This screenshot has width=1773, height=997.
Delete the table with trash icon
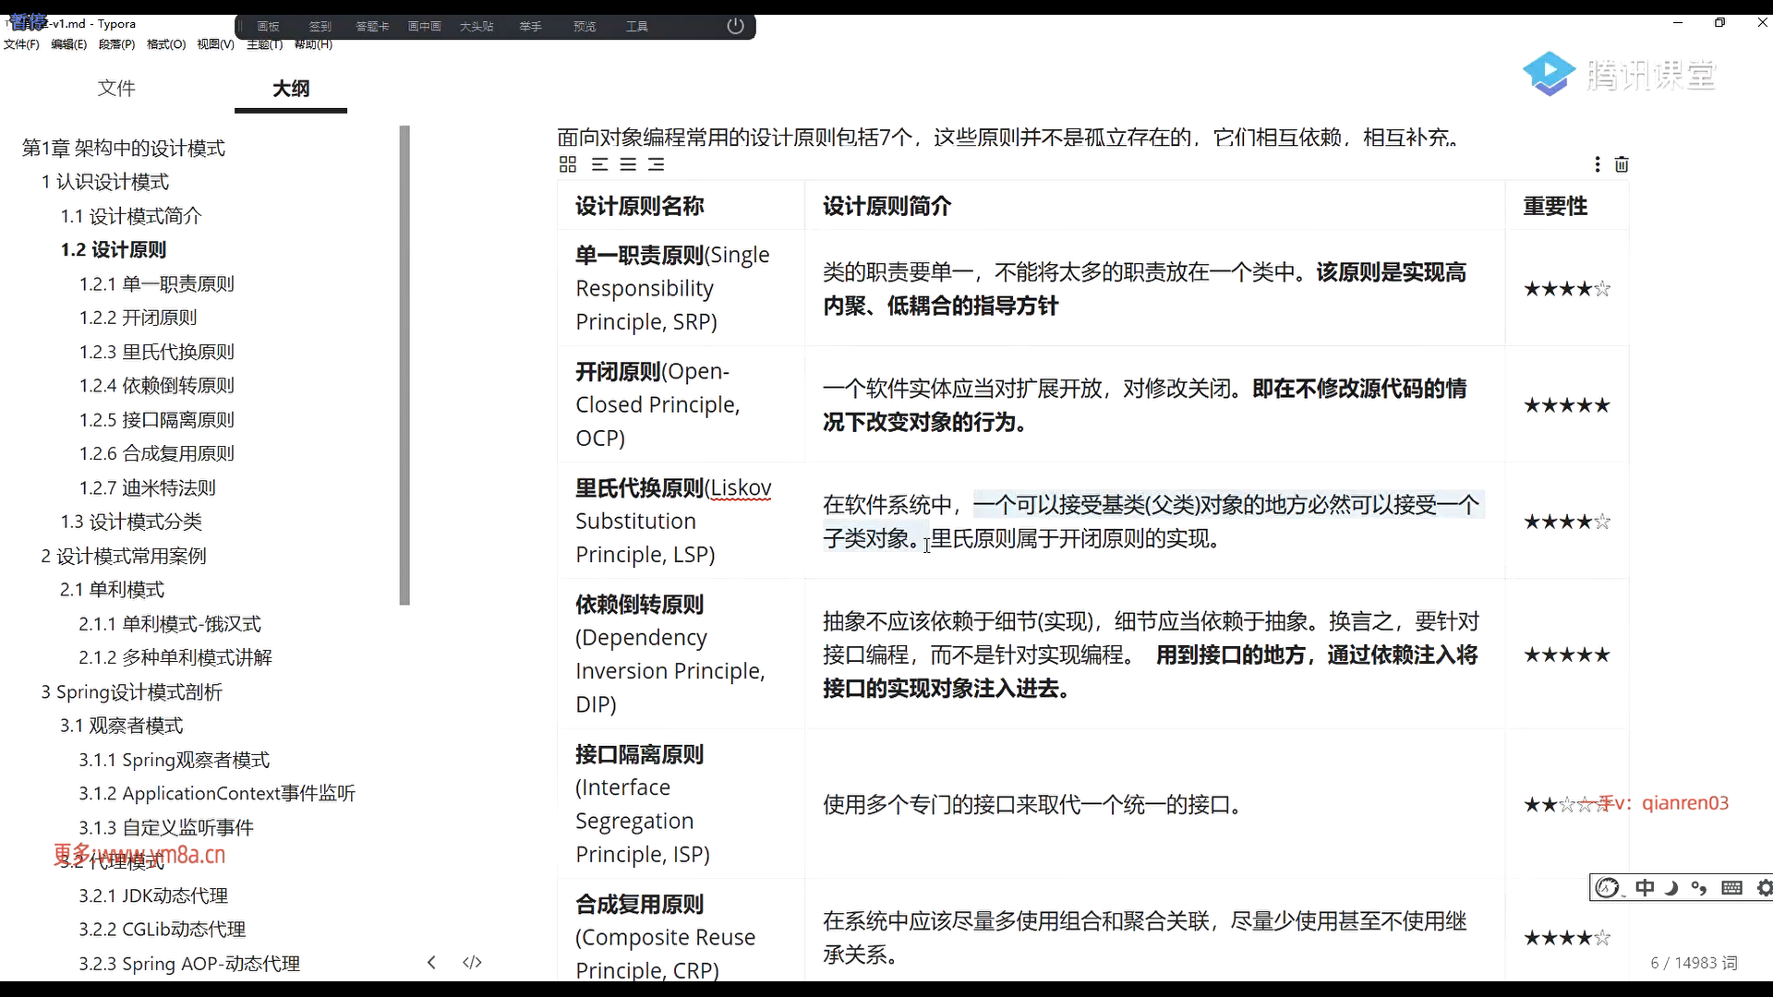(x=1622, y=164)
